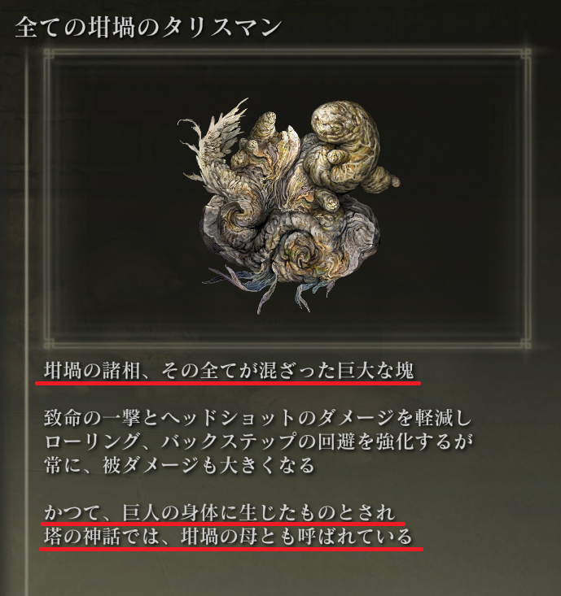Click the rose-like spiral at talisman's bottom
Viewport: 561px width, 596px height.
(x=300, y=253)
